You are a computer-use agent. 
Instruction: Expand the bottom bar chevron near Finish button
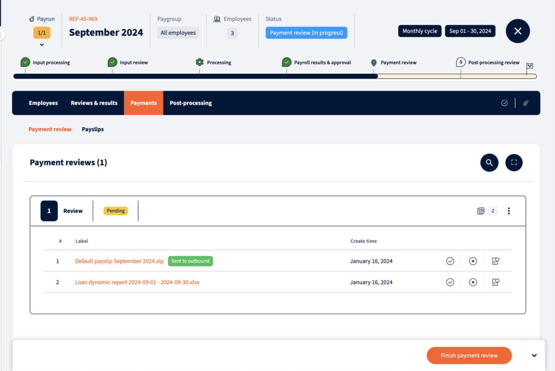click(534, 355)
